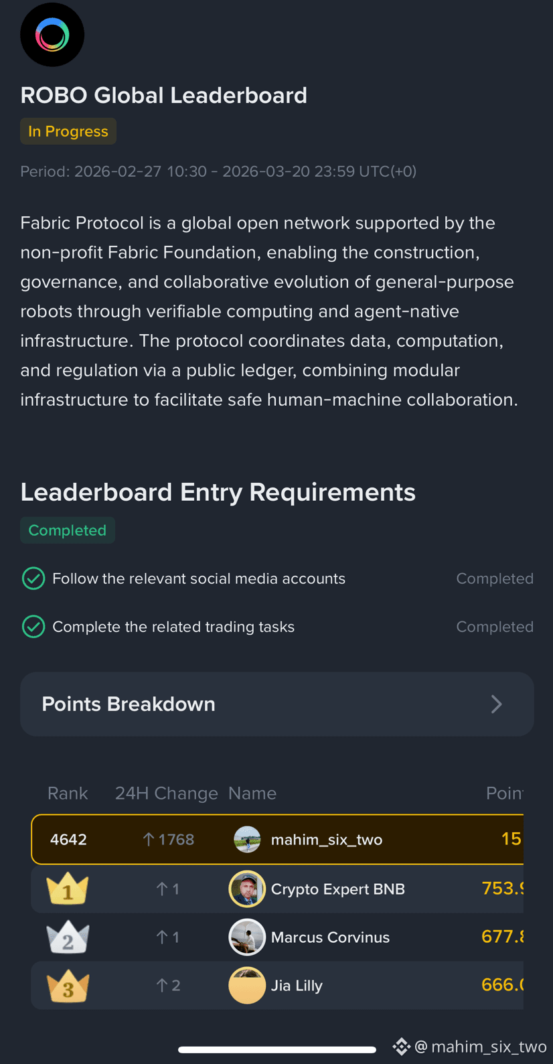This screenshot has height=1064, width=553.
Task: Open Marcus Corvinus profile picture
Action: [x=247, y=937]
